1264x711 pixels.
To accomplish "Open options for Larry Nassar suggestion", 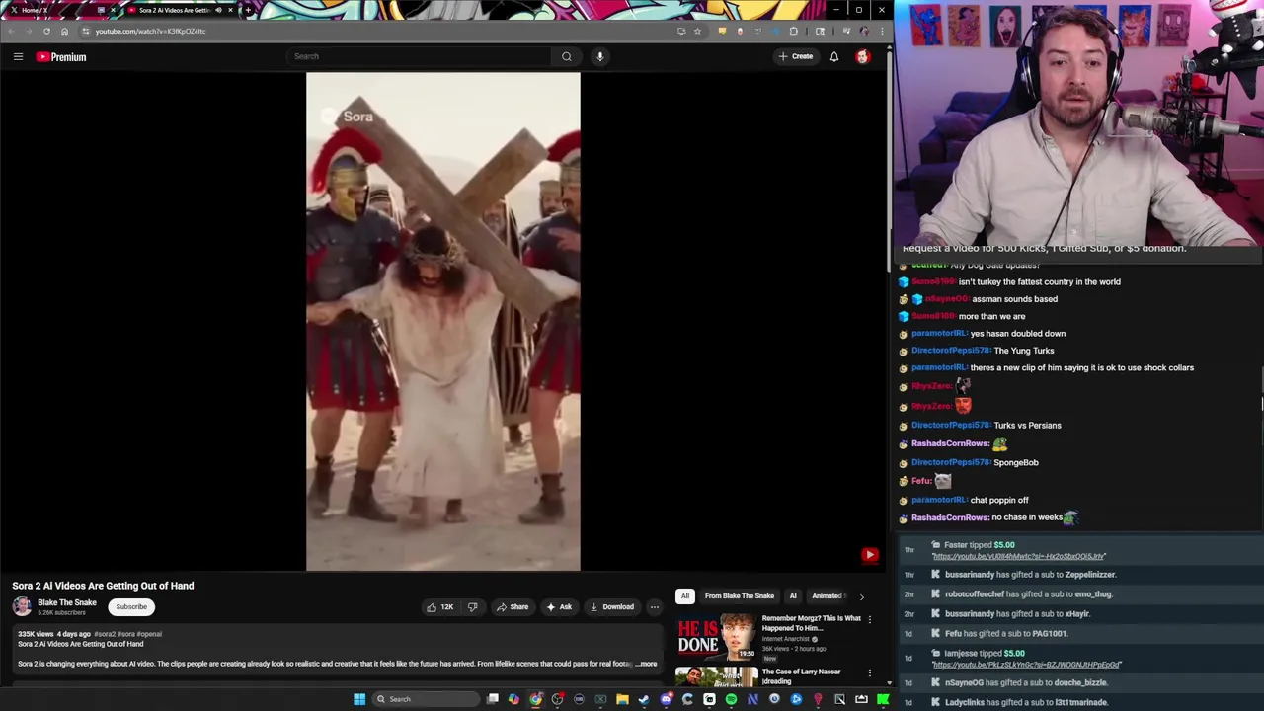I will point(870,672).
